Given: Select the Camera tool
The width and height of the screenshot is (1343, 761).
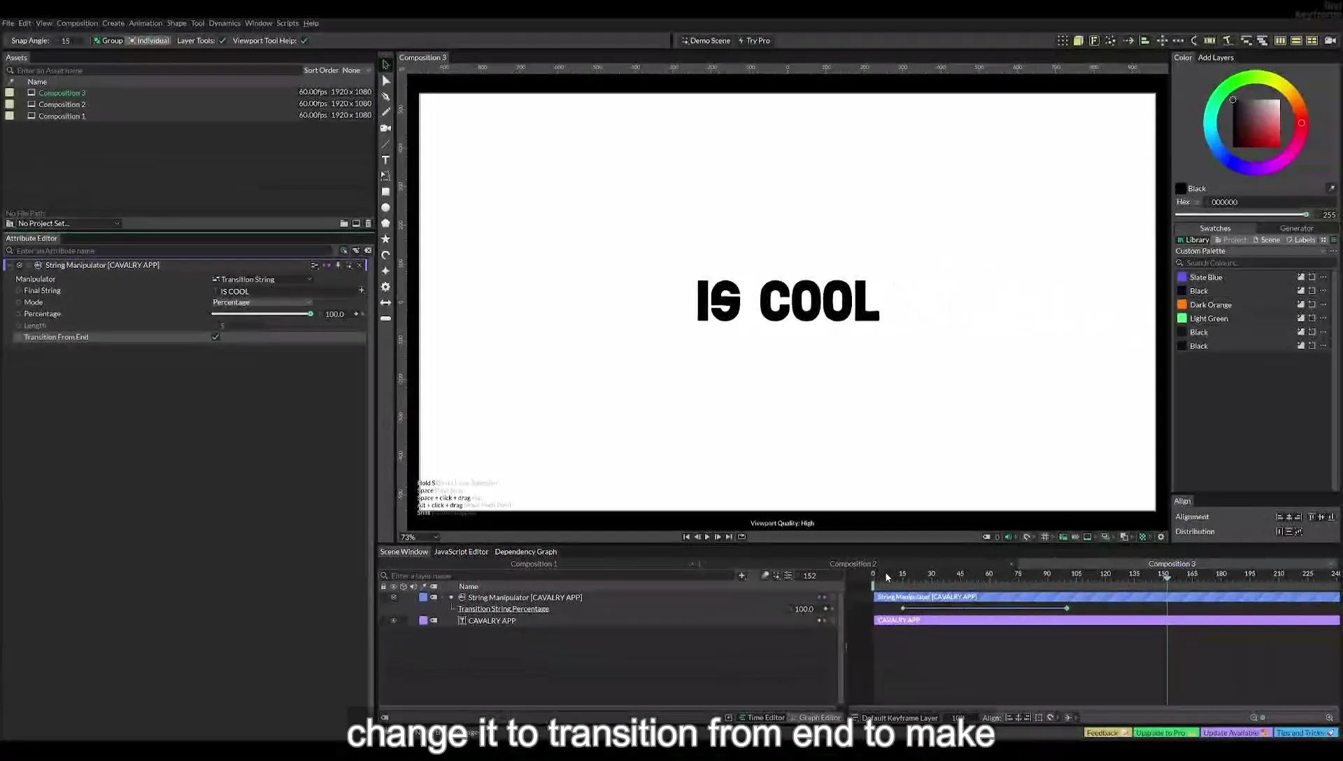Looking at the screenshot, I should coord(385,128).
